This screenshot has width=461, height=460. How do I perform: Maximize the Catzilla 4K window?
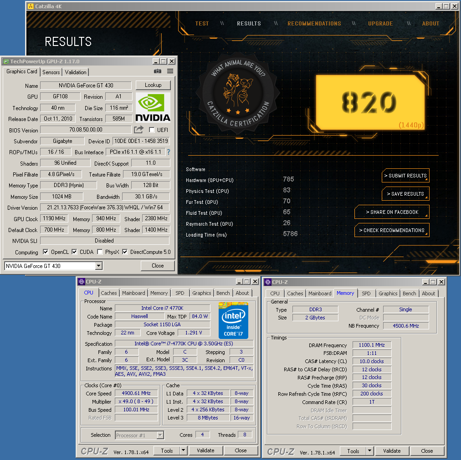point(446,6)
